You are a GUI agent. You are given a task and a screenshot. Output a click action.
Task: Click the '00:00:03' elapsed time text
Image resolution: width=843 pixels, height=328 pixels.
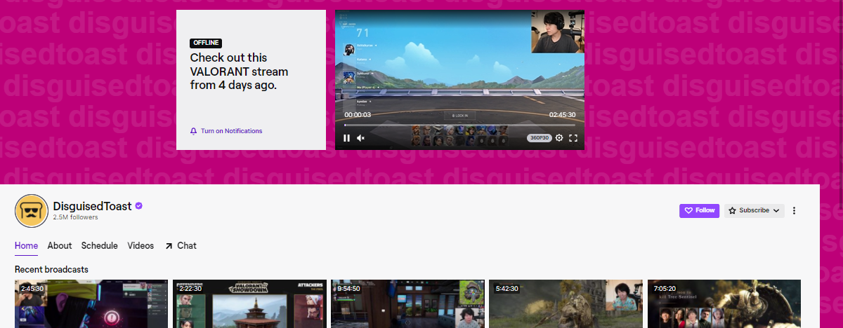click(358, 114)
